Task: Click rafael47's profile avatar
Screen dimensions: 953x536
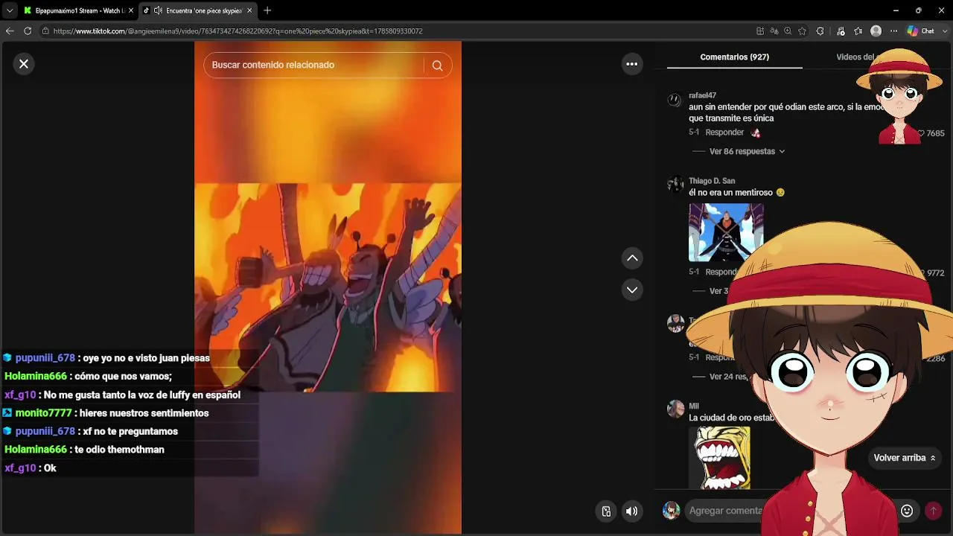Action: click(675, 100)
